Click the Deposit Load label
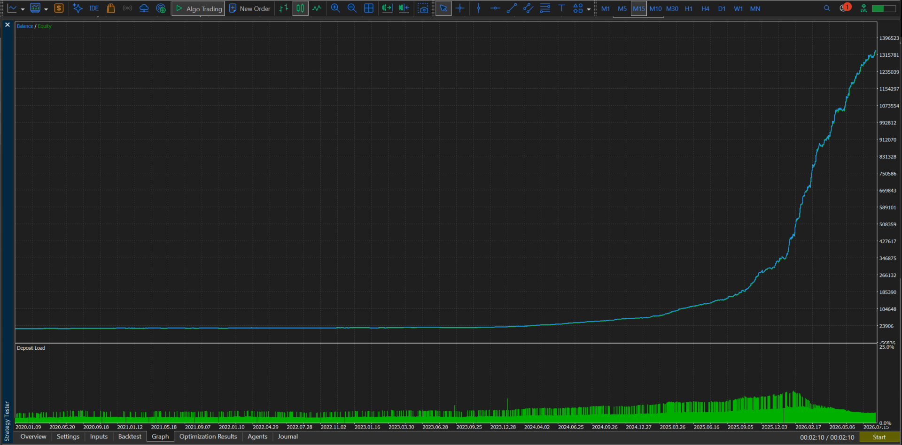The height and width of the screenshot is (445, 902). point(31,348)
